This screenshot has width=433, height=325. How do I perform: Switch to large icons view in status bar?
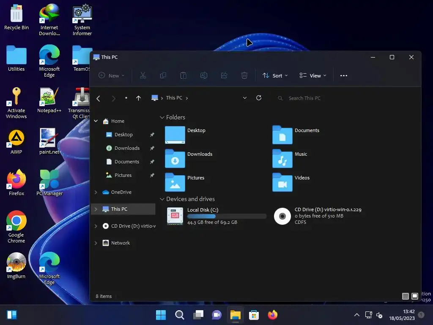click(415, 296)
